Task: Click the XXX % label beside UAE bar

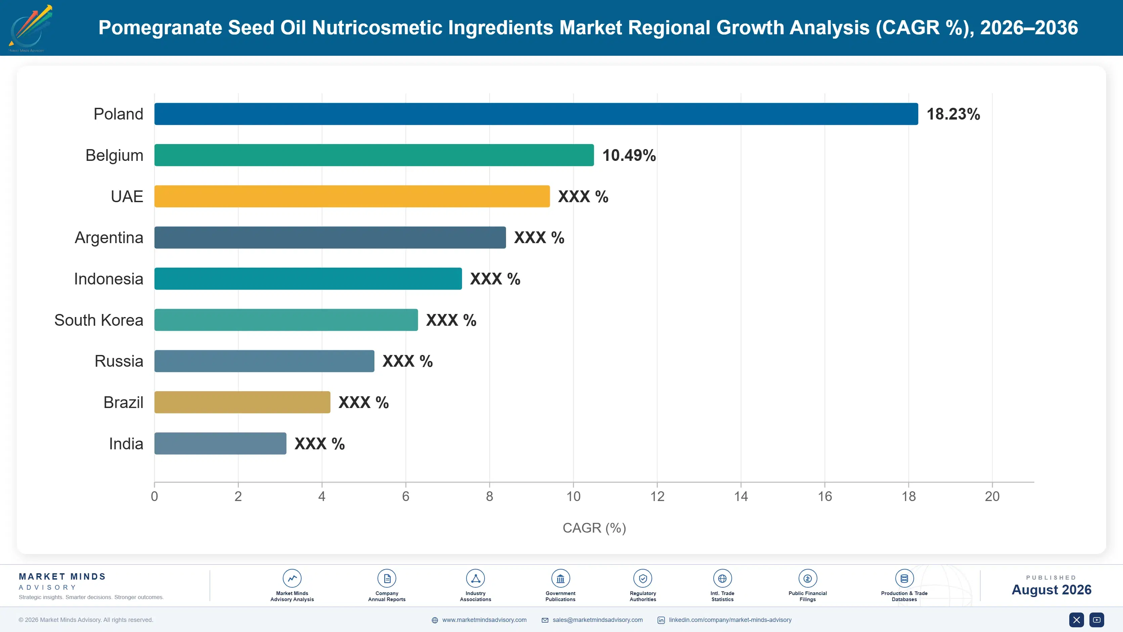Action: pyautogui.click(x=583, y=196)
